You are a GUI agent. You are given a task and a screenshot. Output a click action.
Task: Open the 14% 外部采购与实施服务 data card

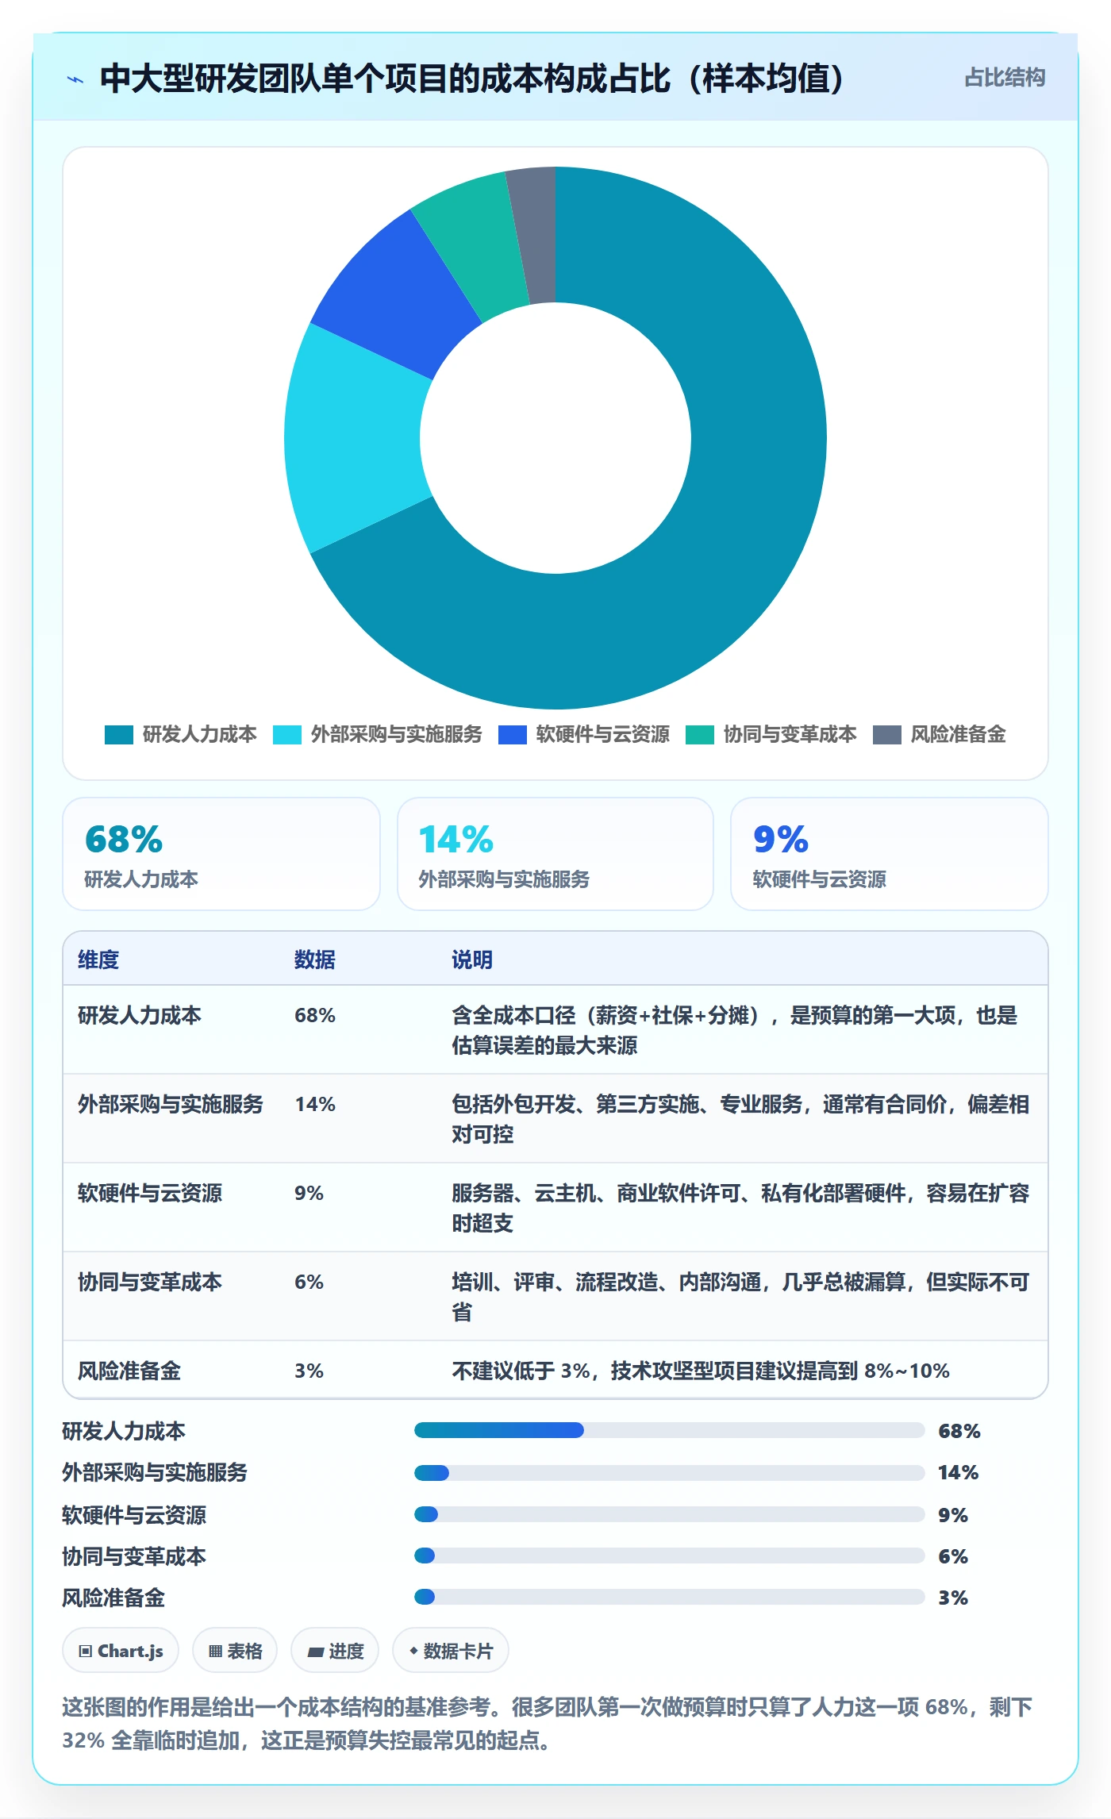tap(555, 854)
